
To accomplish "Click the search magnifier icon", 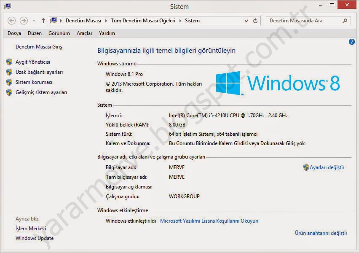I will [345, 21].
